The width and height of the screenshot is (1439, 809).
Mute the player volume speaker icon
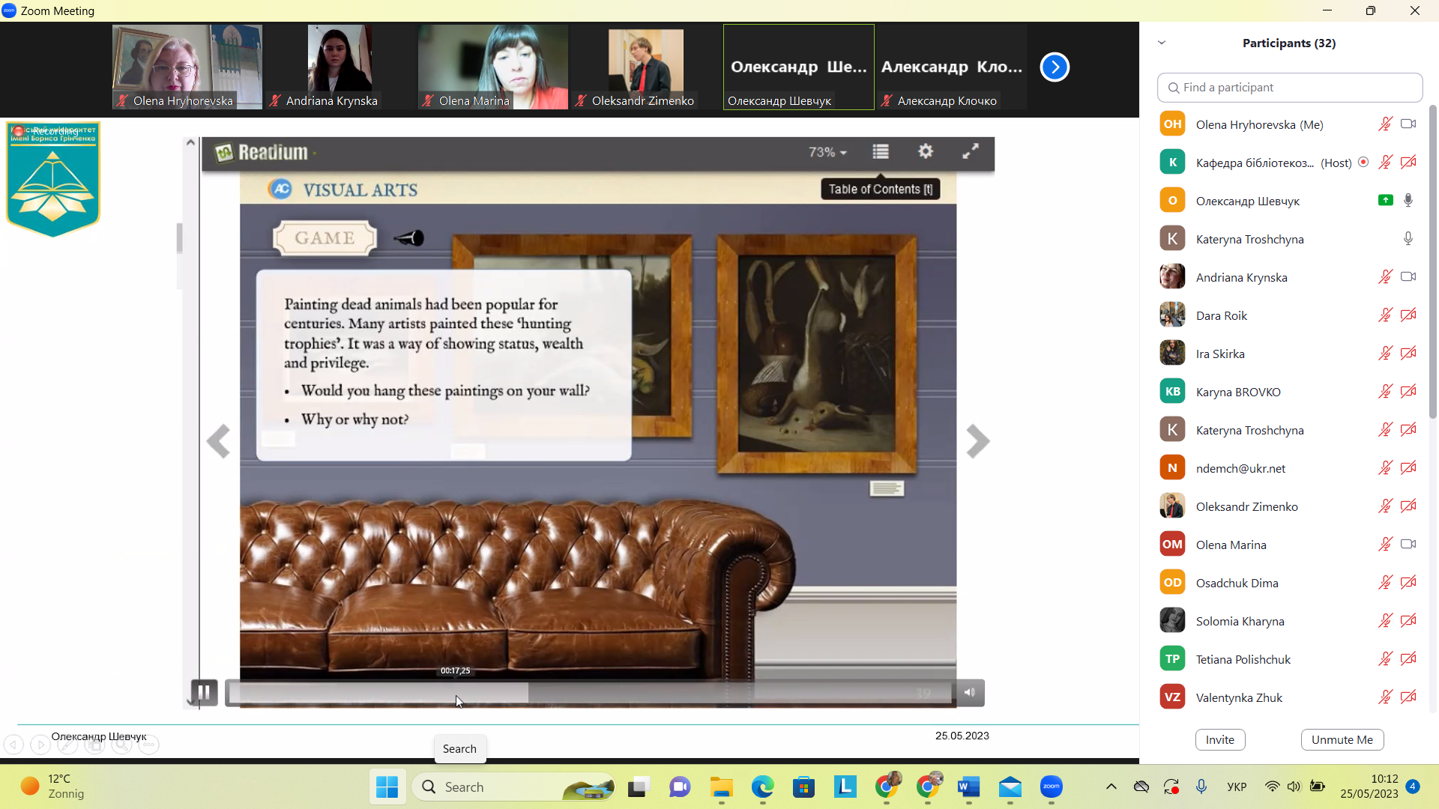tap(970, 692)
